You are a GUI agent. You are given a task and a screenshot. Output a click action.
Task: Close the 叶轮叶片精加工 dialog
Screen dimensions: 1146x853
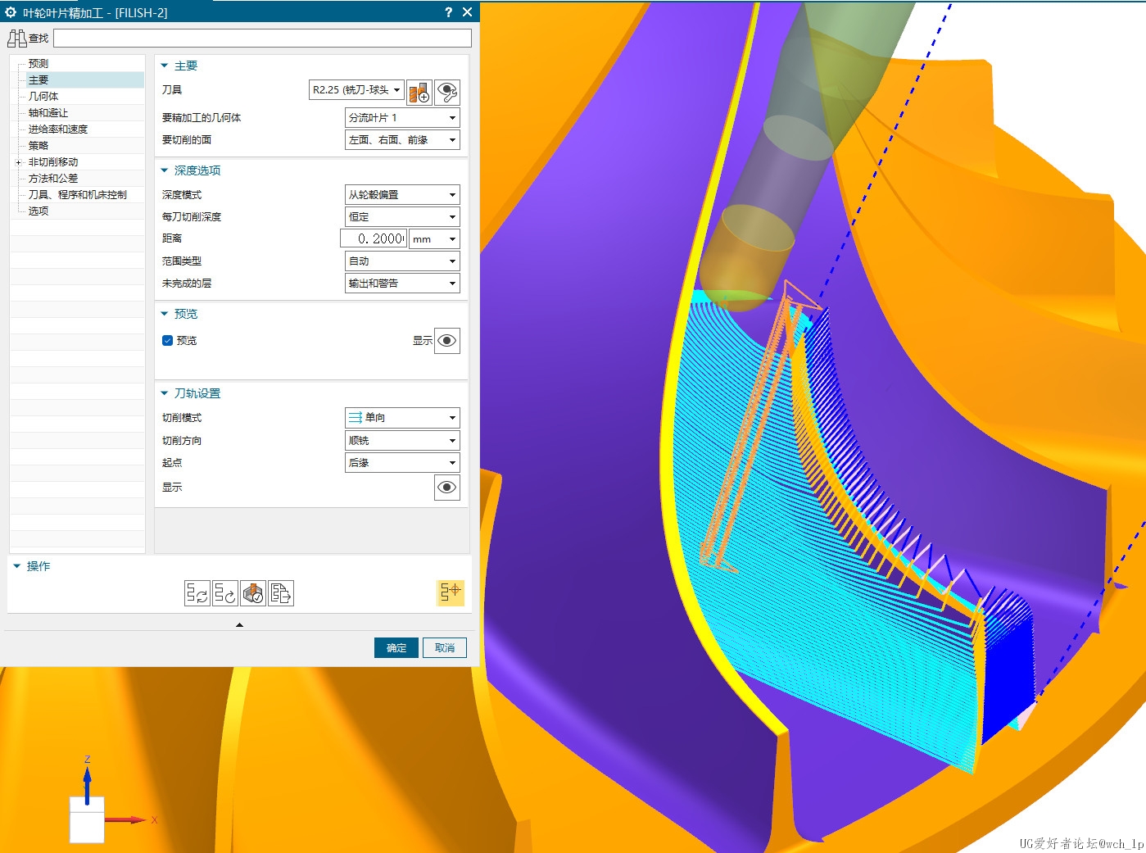tap(468, 12)
